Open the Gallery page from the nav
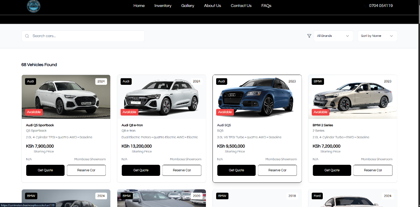Image resolution: width=420 pixels, height=207 pixels. 187,6
